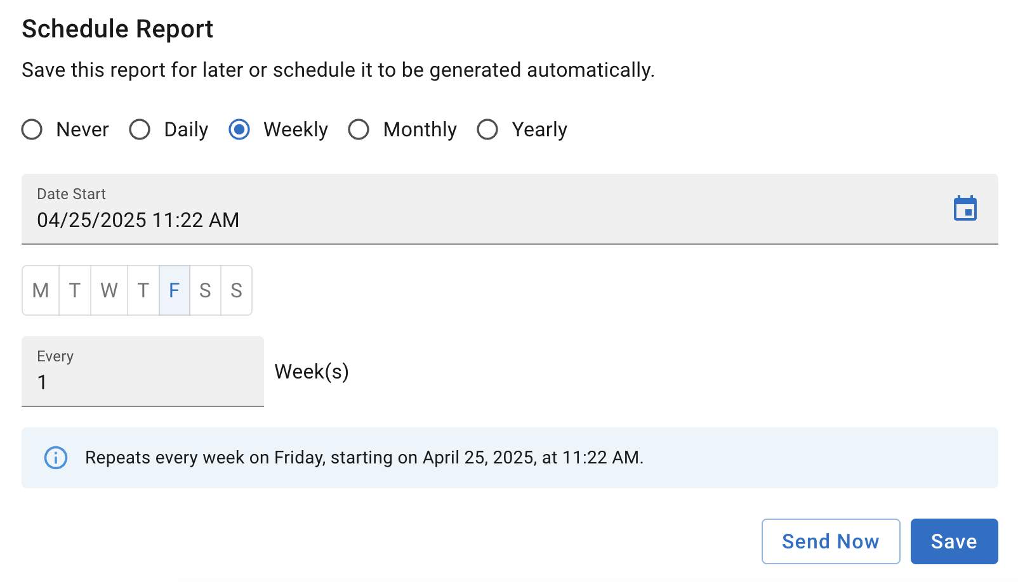Click the blue info icon
The image size is (1018, 582).
pyautogui.click(x=55, y=458)
